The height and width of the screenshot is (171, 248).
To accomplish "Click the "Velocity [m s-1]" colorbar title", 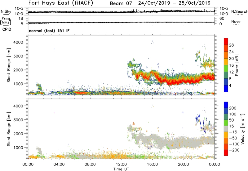I will (x=242, y=129).
